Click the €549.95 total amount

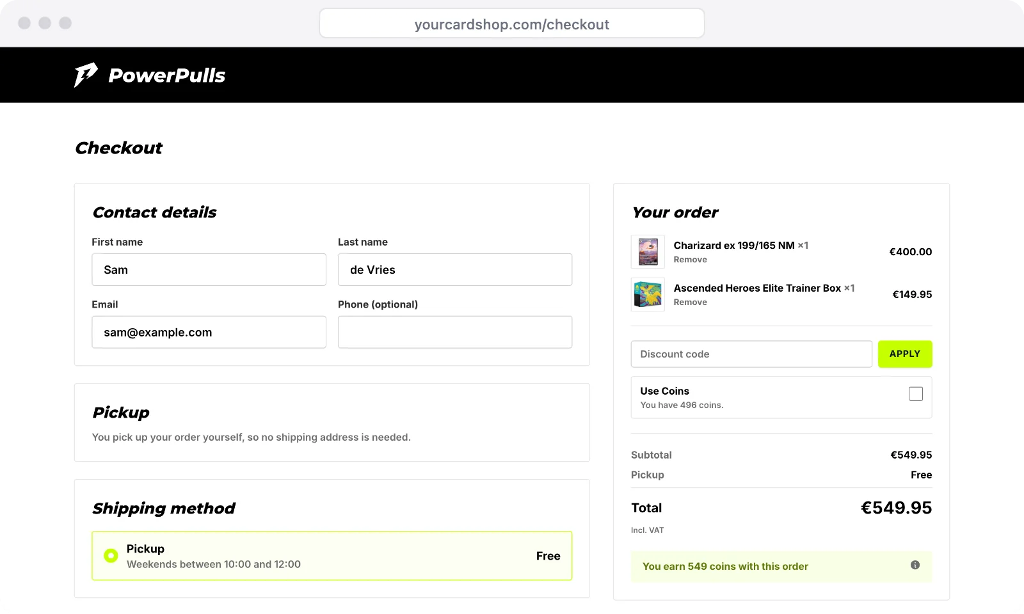[x=896, y=508]
